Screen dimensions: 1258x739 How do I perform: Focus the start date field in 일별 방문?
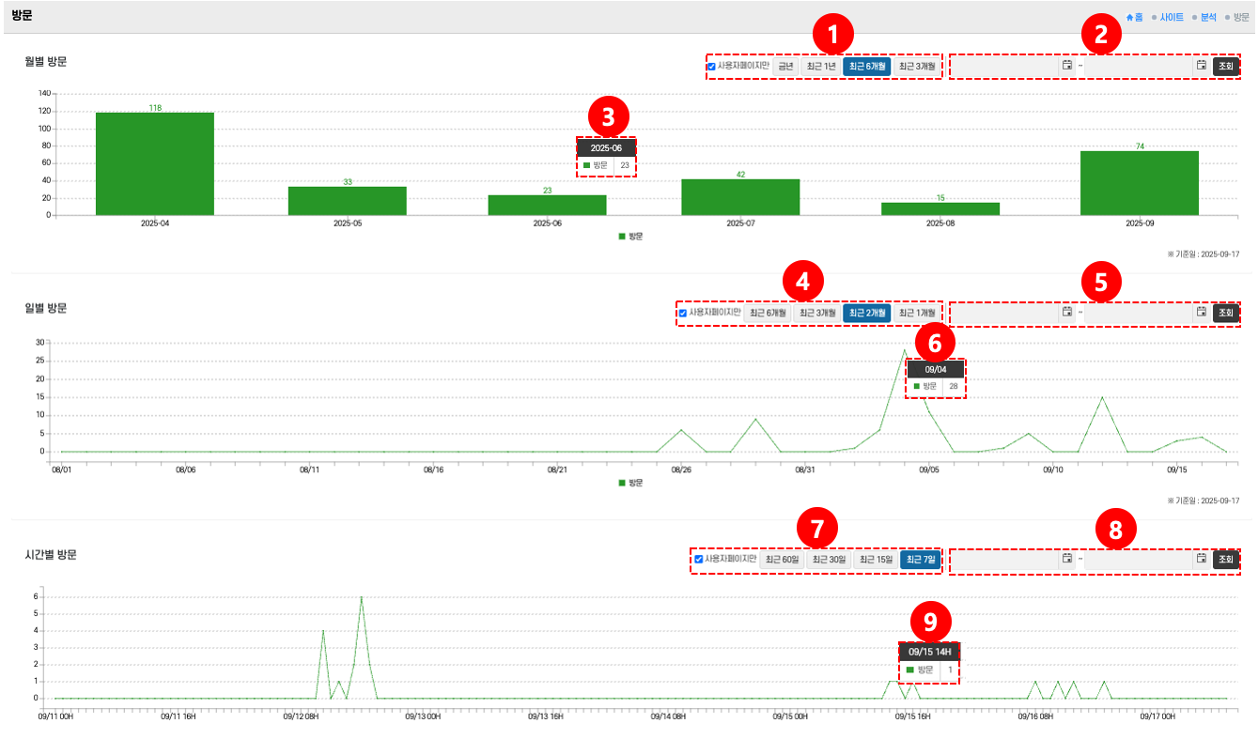point(1005,313)
